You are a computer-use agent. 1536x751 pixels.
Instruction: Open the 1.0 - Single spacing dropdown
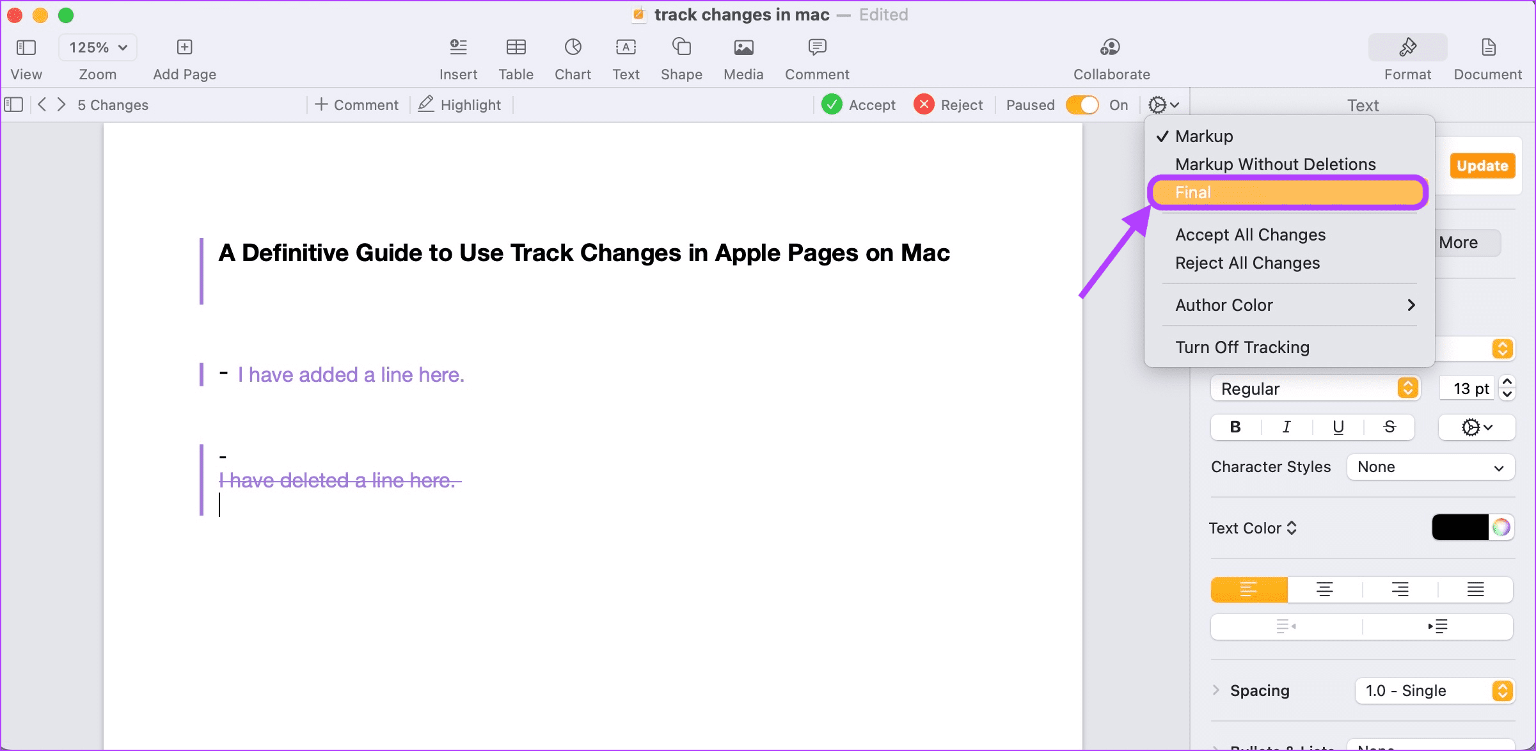pos(1434,691)
